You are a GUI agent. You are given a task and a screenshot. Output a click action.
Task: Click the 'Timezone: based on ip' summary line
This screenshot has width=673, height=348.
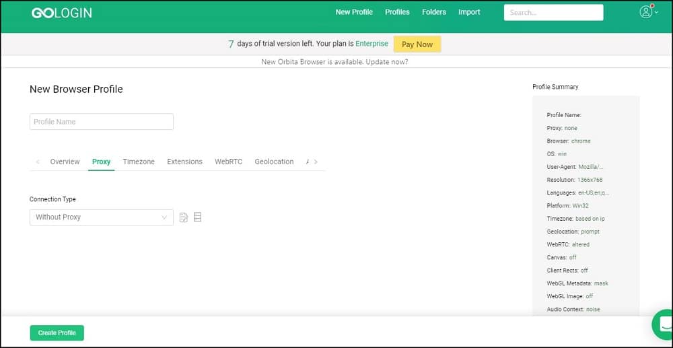point(575,218)
